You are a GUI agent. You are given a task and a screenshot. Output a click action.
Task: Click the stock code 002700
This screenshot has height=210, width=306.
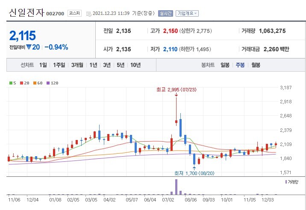coord(55,14)
